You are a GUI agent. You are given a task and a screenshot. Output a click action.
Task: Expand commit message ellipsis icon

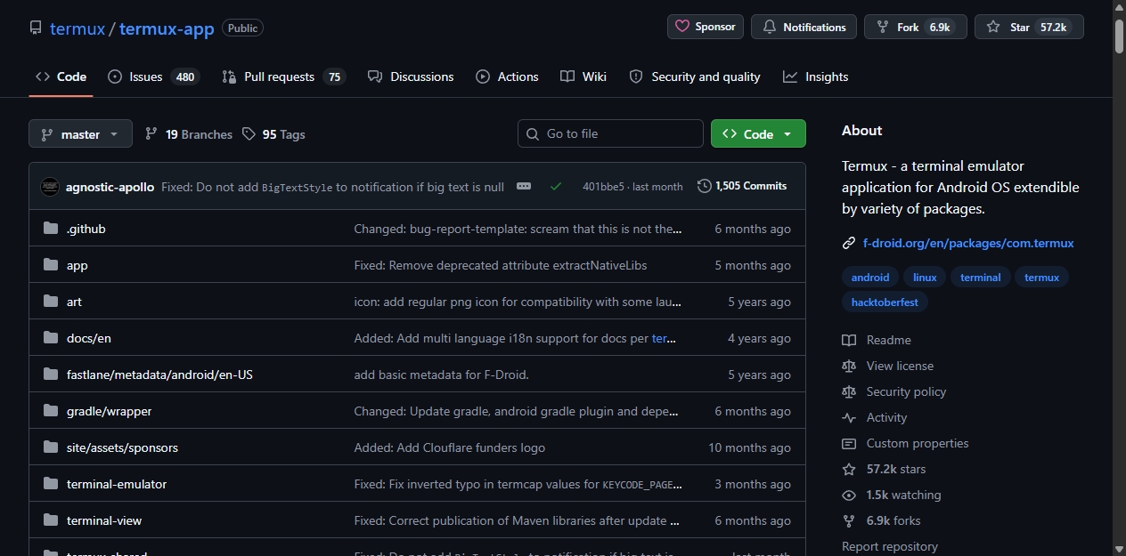pyautogui.click(x=524, y=187)
